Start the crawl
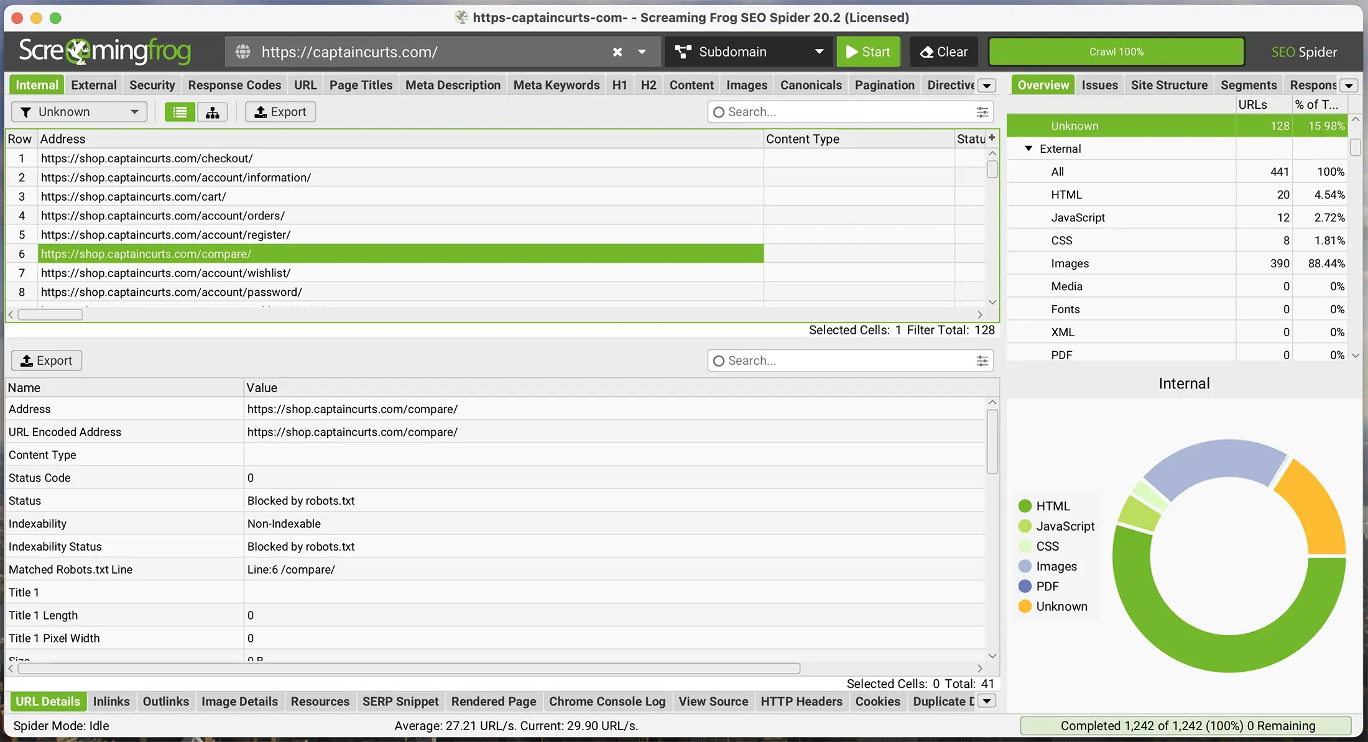This screenshot has width=1368, height=742. pos(868,52)
